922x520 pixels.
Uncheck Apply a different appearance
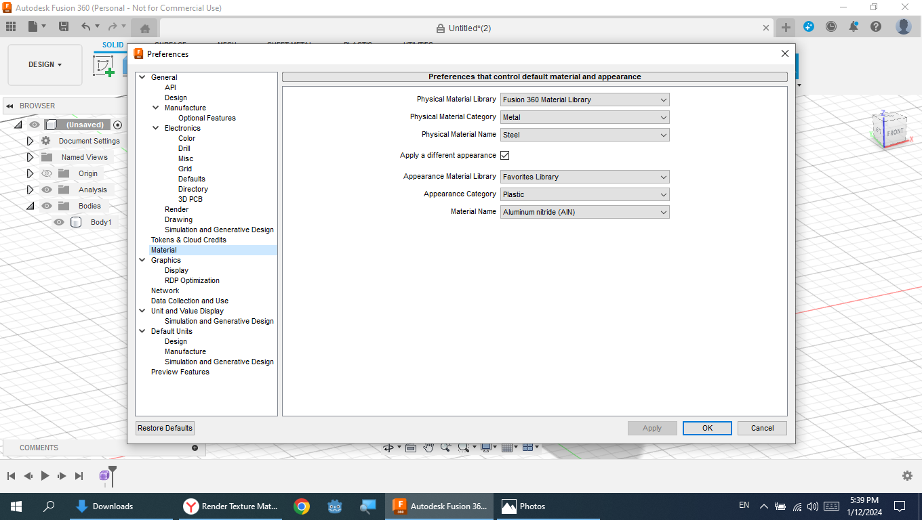[504, 155]
